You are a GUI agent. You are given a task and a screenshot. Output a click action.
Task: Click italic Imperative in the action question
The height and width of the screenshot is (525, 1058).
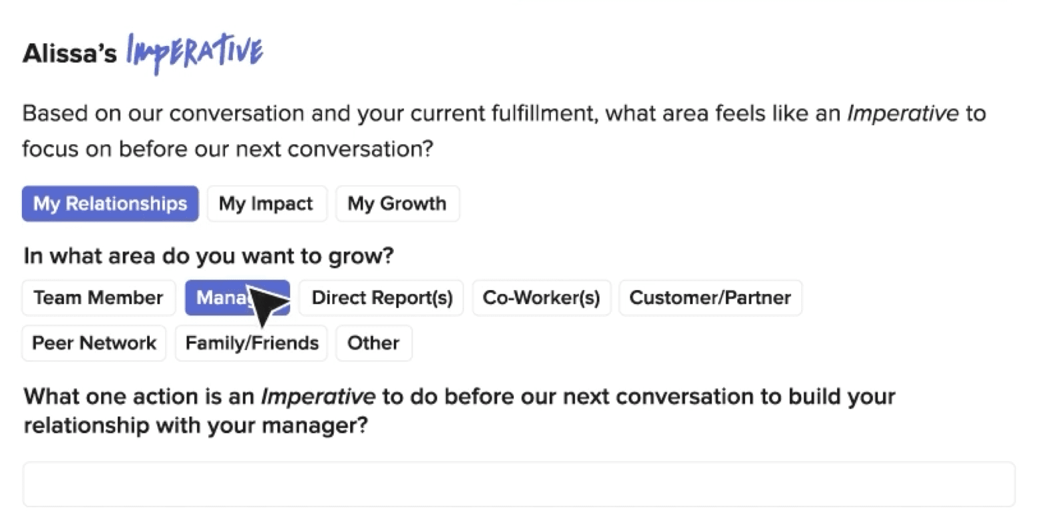pos(318,397)
